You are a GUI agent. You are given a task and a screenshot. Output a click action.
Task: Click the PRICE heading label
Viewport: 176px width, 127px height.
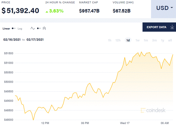pos(6,3)
